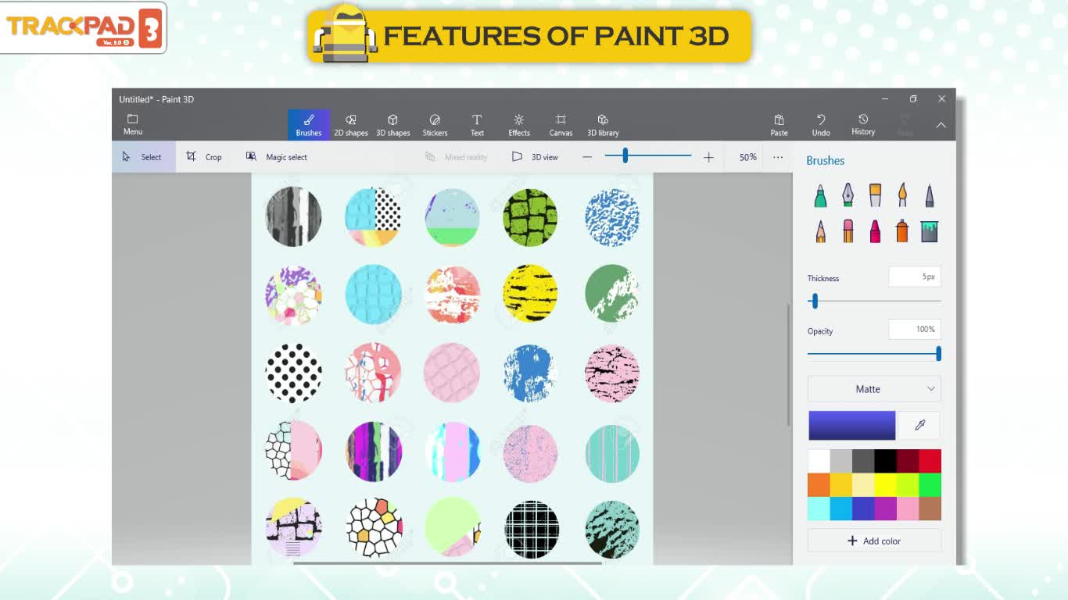This screenshot has width=1068, height=600.
Task: Click the 50% zoom value field
Action: (x=747, y=157)
